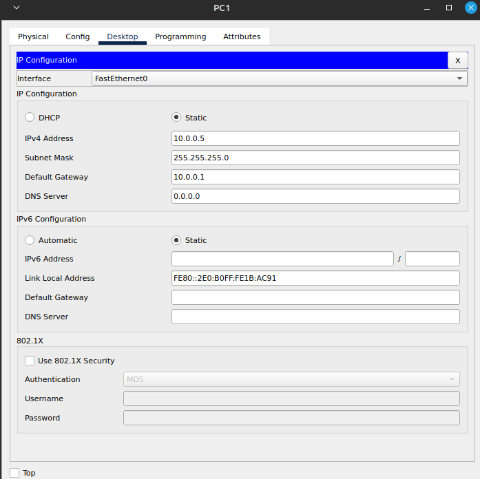Open the window menu chevron in title bar
The image size is (480, 479).
(17, 8)
